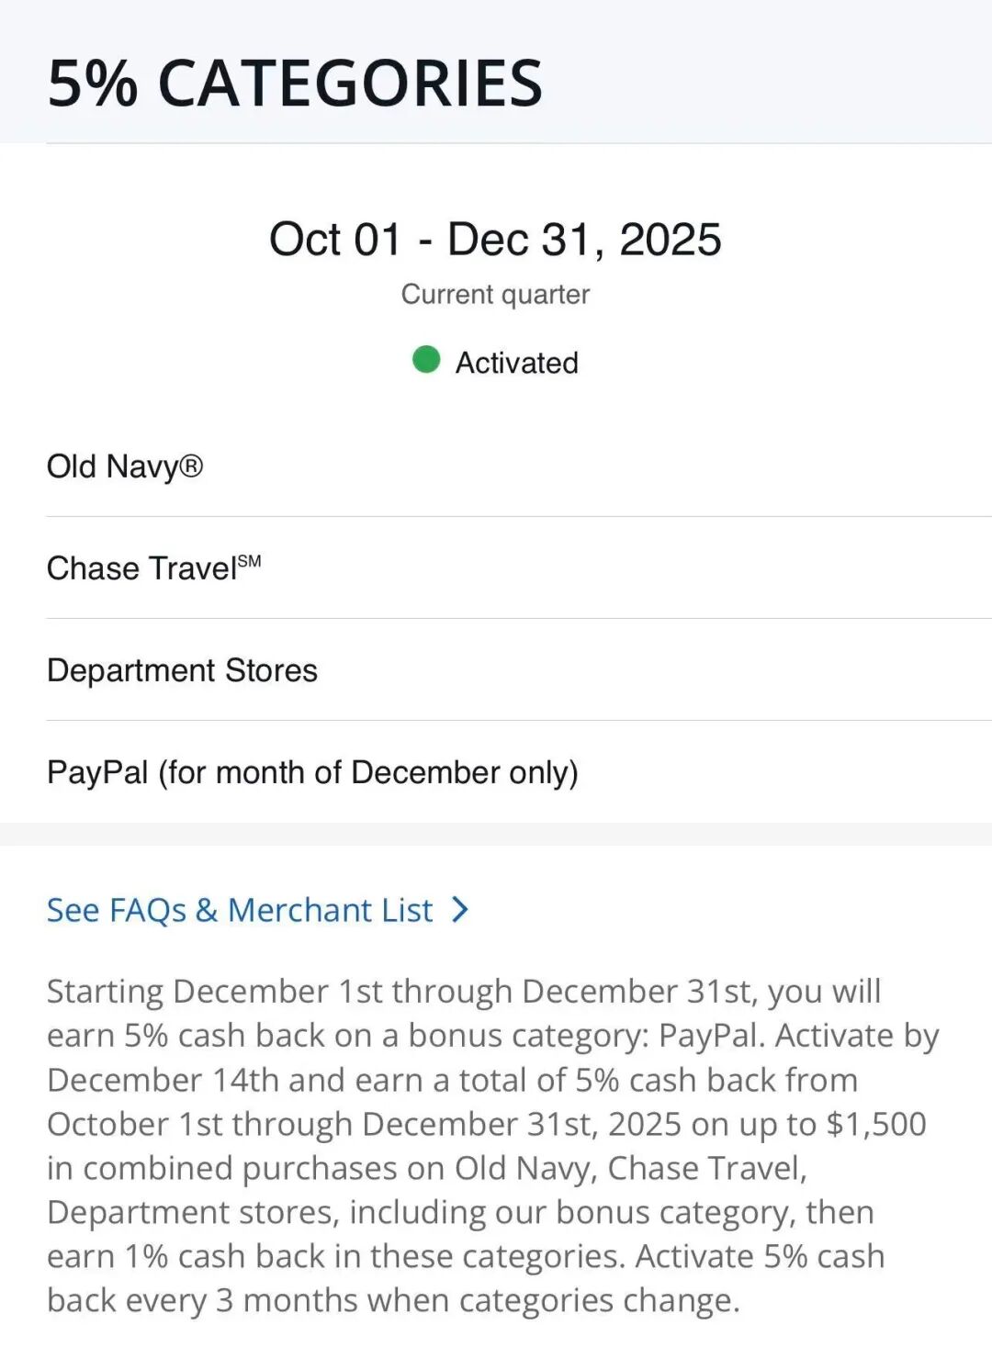Click the gray divider band below PayPal row
Screen dimensions: 992x1347
click(496, 834)
